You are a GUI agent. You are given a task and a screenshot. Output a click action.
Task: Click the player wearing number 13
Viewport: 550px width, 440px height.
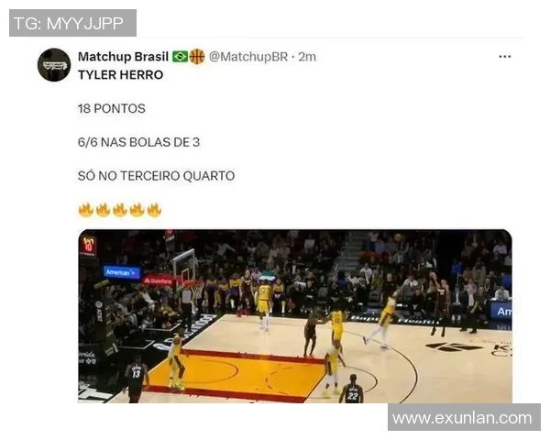tap(136, 379)
